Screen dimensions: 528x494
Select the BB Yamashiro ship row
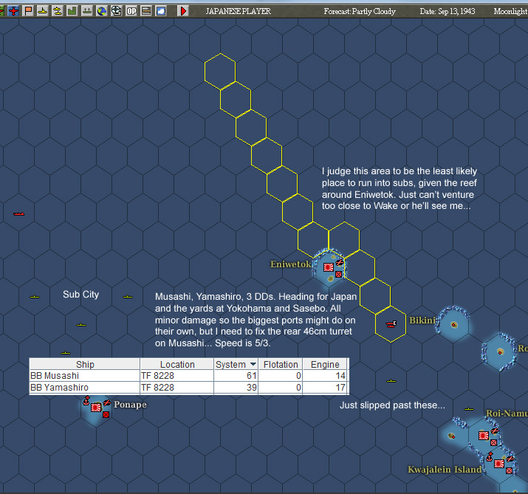[x=189, y=387]
